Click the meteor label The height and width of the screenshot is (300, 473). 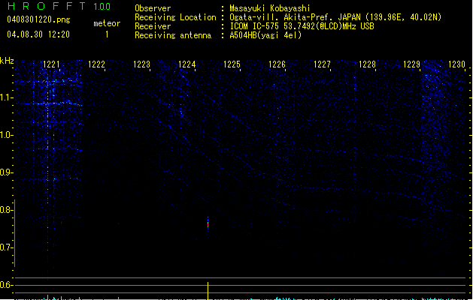coord(107,23)
